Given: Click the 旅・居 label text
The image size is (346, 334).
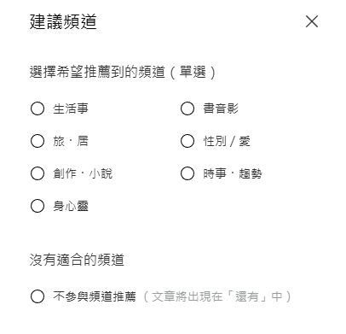Looking at the screenshot, I should [71, 141].
